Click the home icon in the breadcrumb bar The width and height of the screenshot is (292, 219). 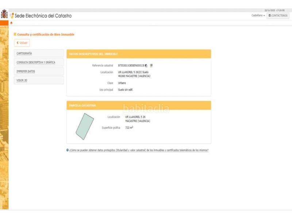[x=11, y=23]
